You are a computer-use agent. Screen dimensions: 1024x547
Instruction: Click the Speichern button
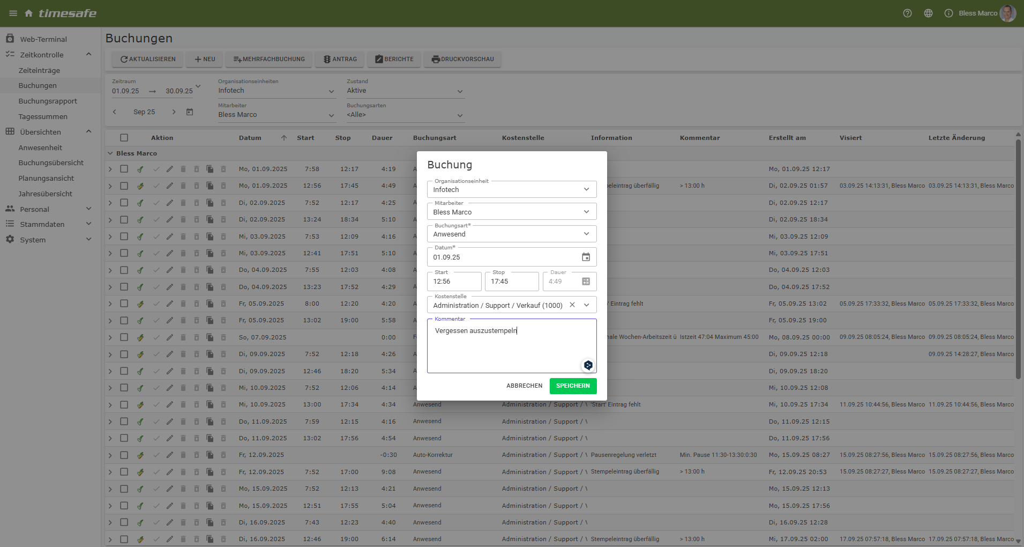tap(572, 386)
